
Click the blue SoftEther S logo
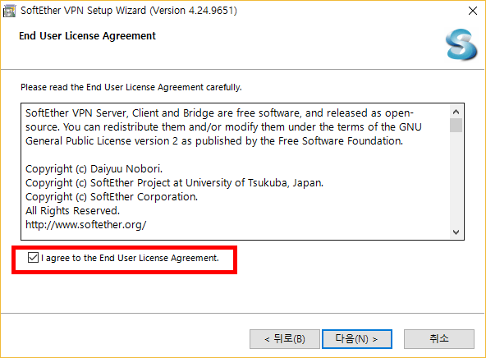click(461, 44)
